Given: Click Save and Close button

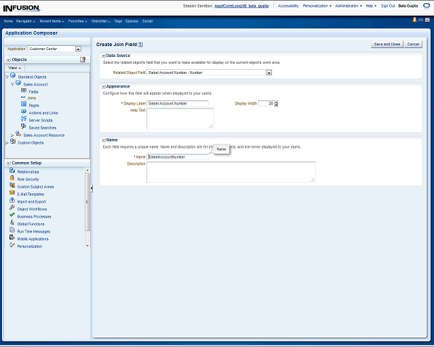Looking at the screenshot, I should pos(387,44).
